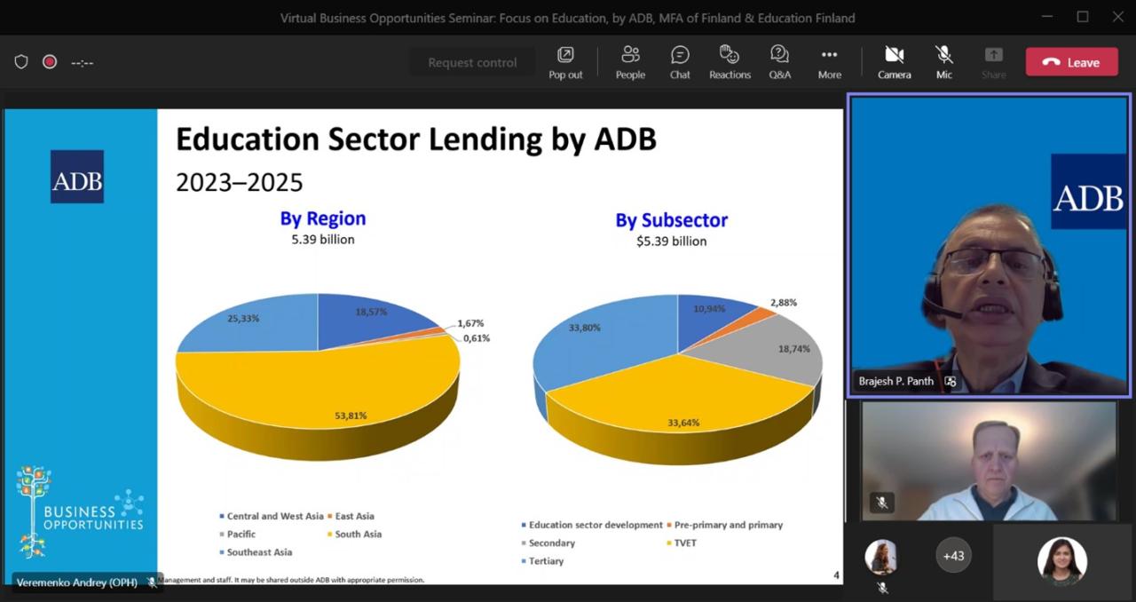Click the seminar window title text

point(568,17)
